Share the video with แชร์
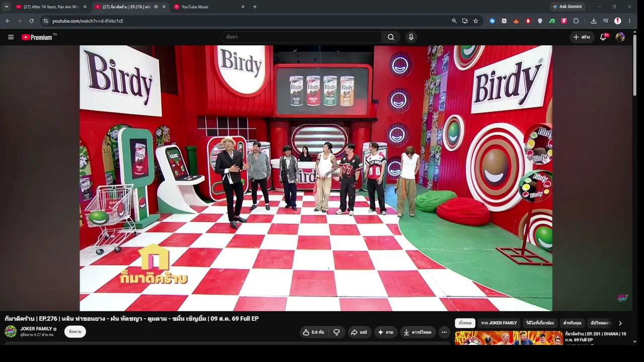The image size is (644, 362). coord(359,332)
